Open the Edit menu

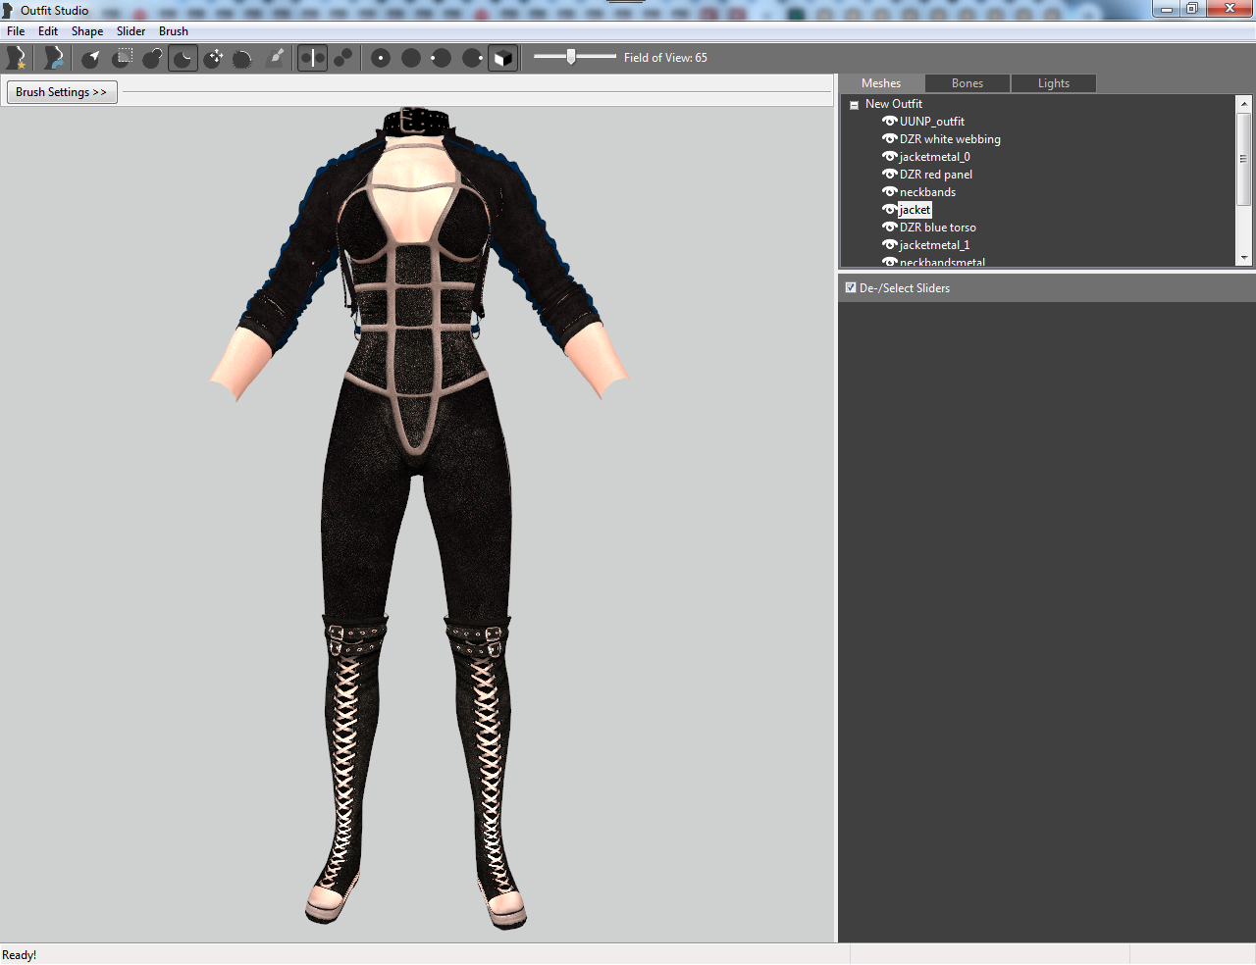(x=48, y=31)
